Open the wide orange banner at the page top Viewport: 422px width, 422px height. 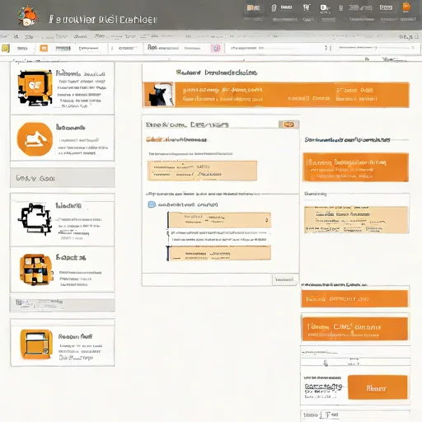276,95
